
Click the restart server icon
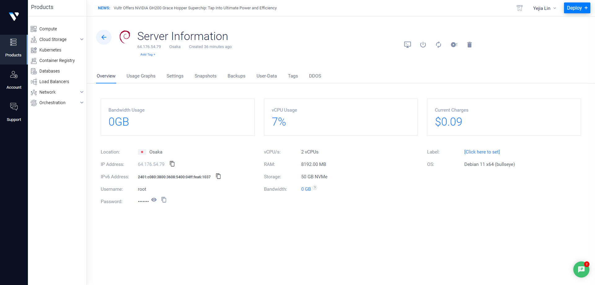(x=439, y=45)
